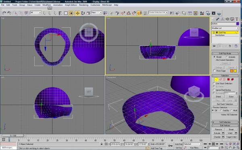Choose SubObj preview selection radio
The width and height of the screenshot is (242, 150).
tap(221, 111)
